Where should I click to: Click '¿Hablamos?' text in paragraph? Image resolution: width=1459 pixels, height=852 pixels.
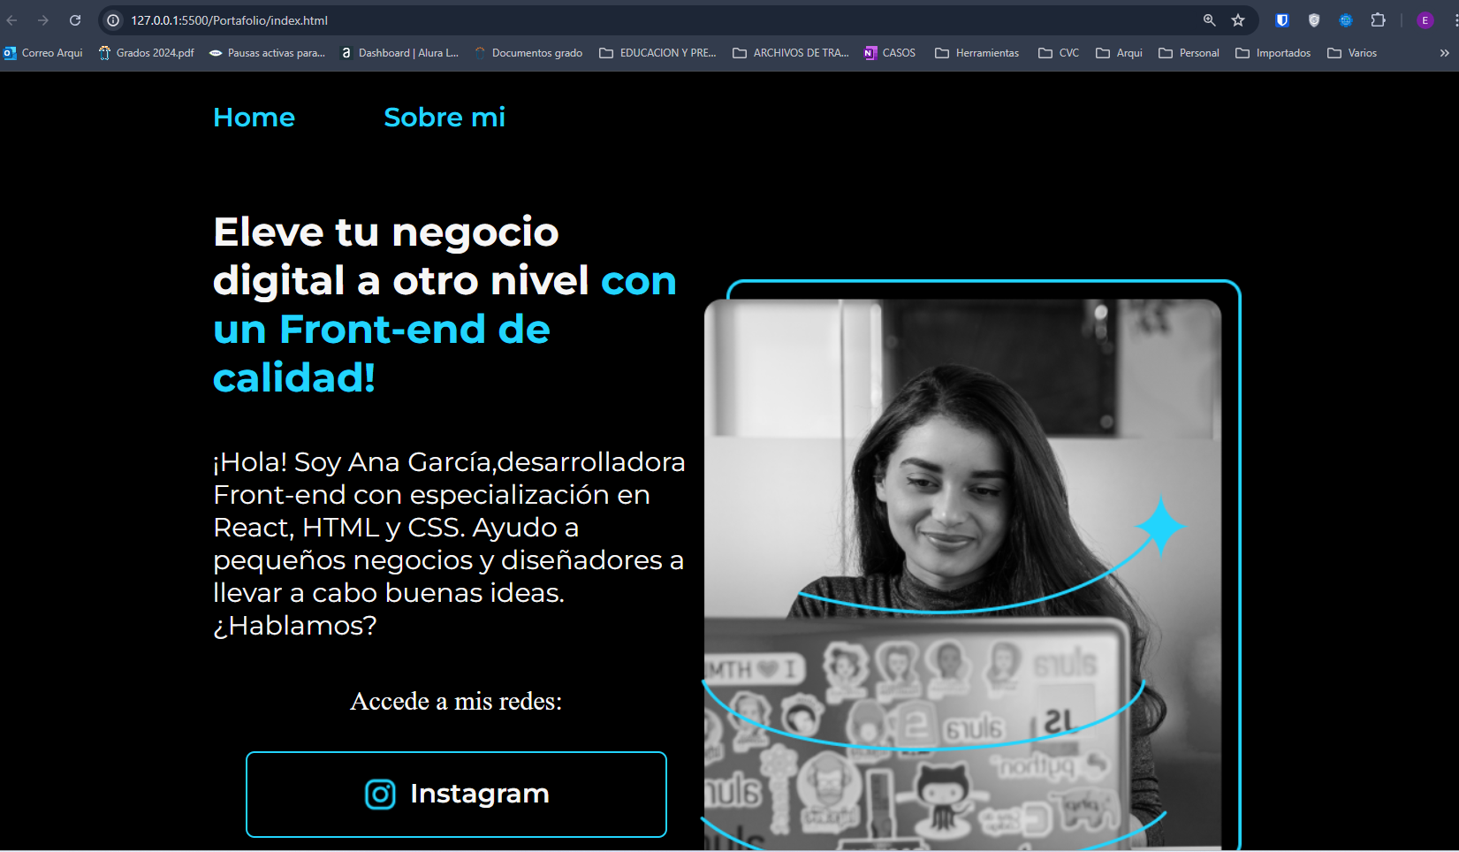tap(295, 626)
